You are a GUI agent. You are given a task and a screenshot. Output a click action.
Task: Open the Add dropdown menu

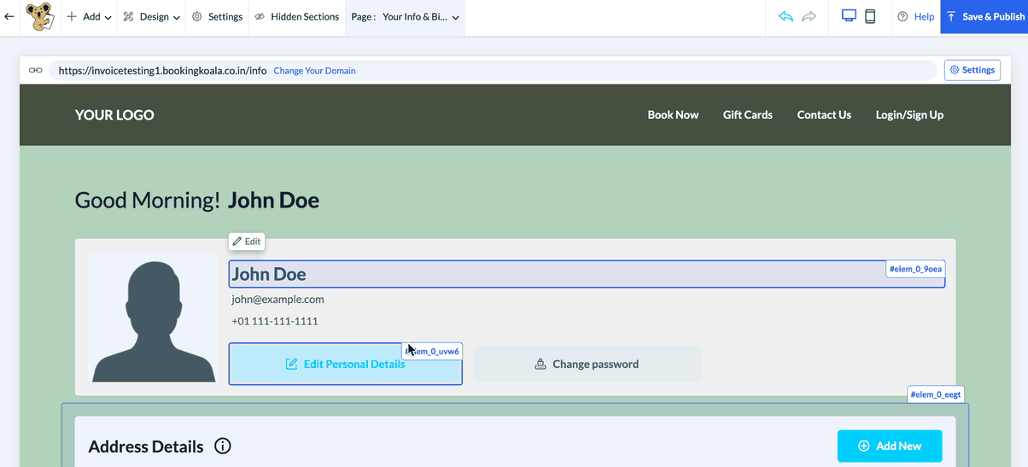[89, 17]
